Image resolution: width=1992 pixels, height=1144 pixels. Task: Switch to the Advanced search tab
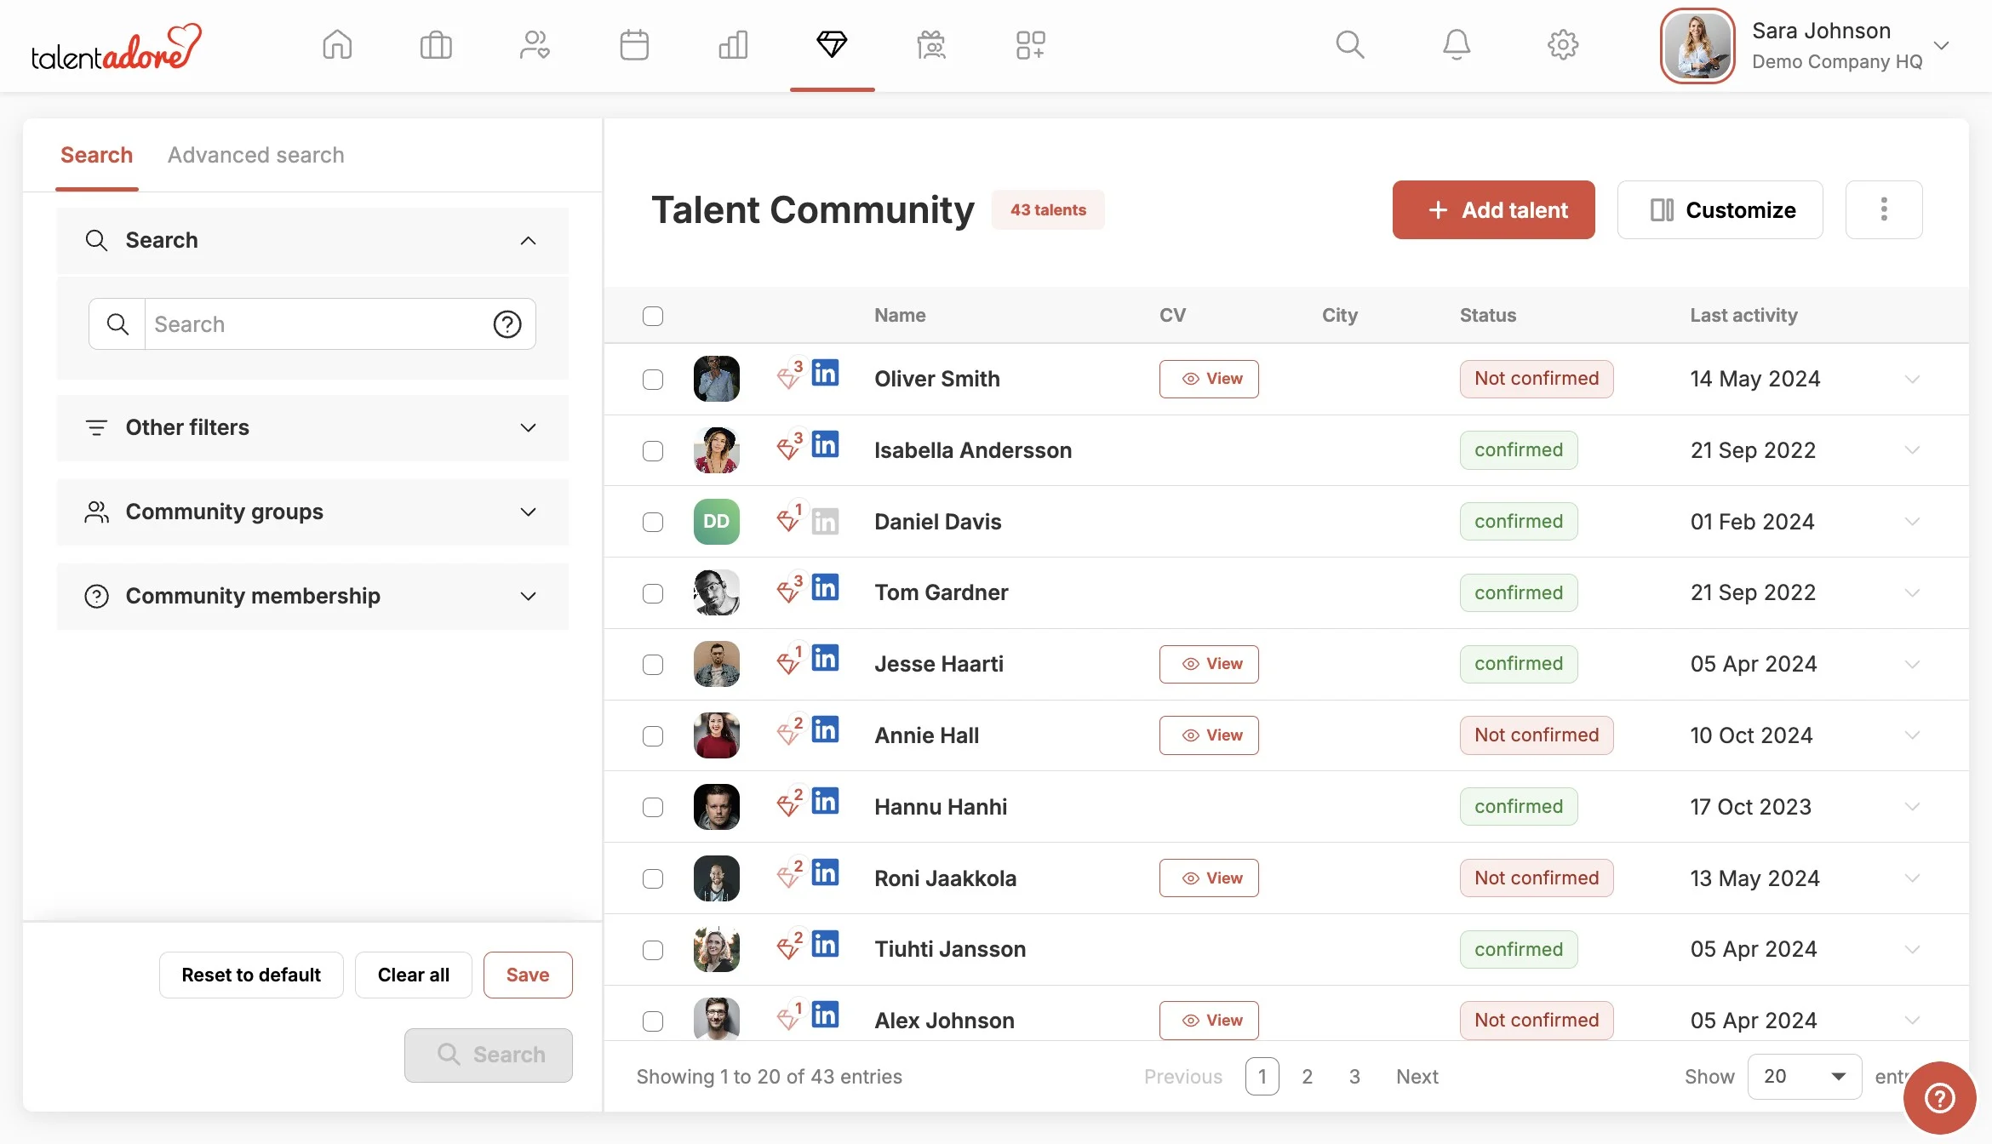coord(255,155)
